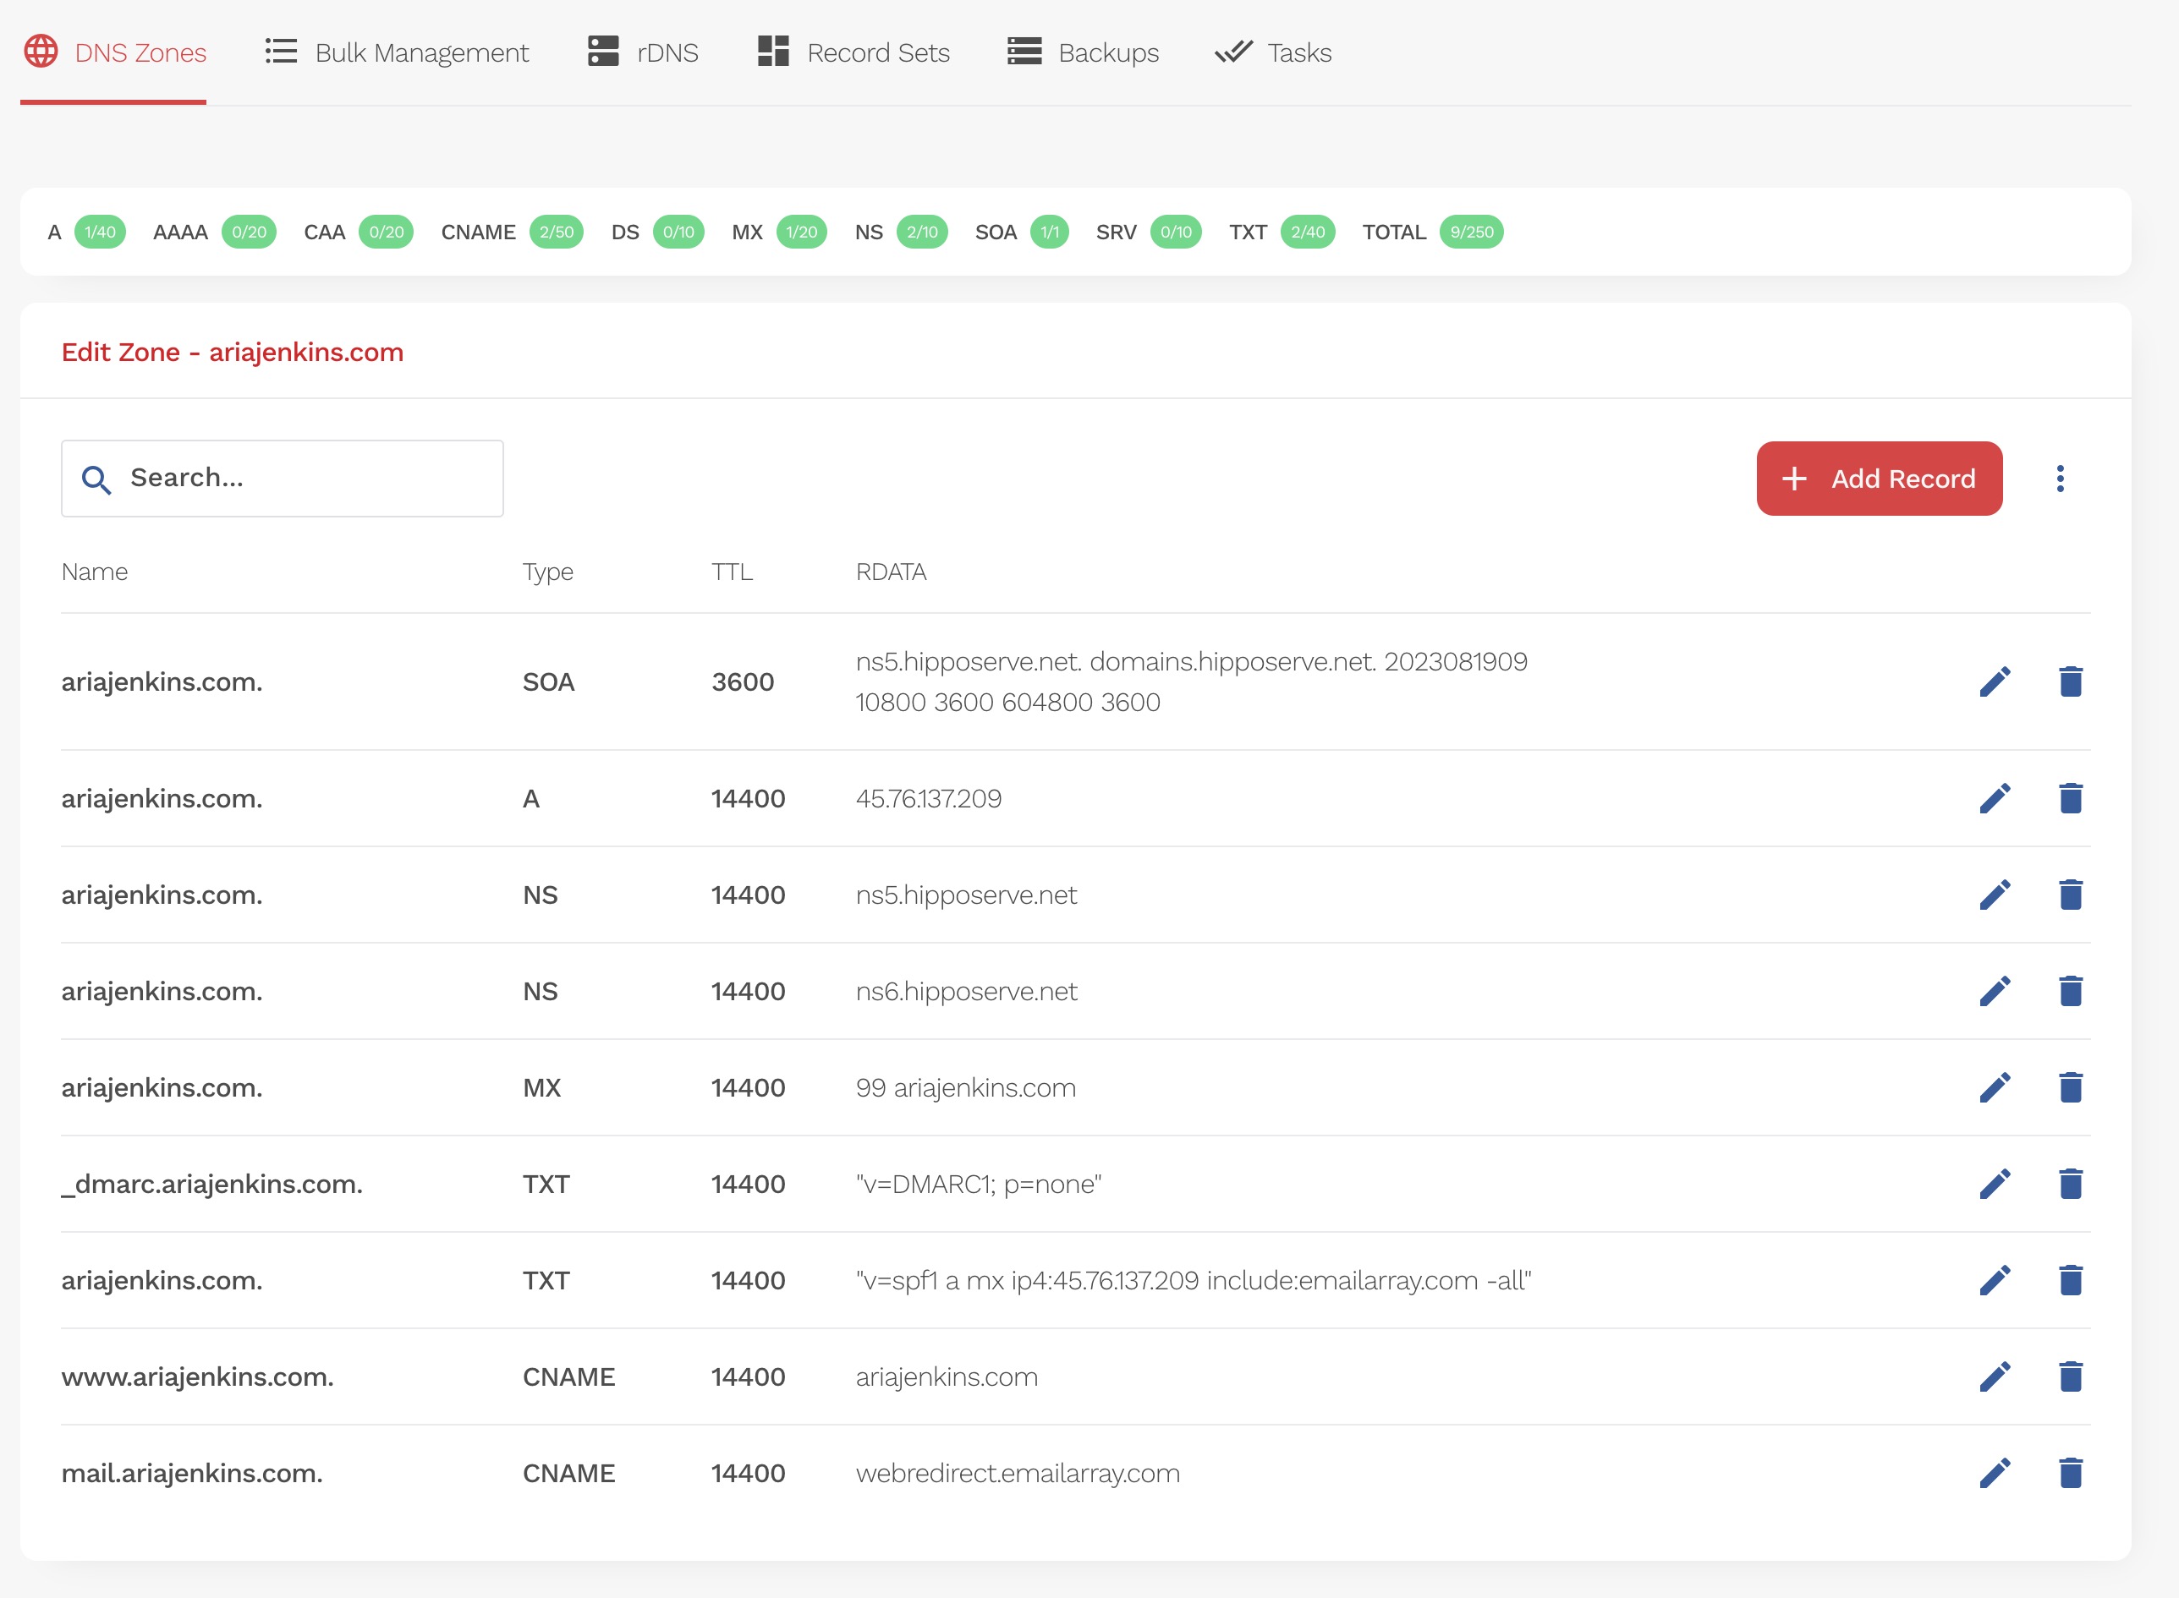Switch to the Tasks tab
The image size is (2179, 1598).
[x=1273, y=52]
